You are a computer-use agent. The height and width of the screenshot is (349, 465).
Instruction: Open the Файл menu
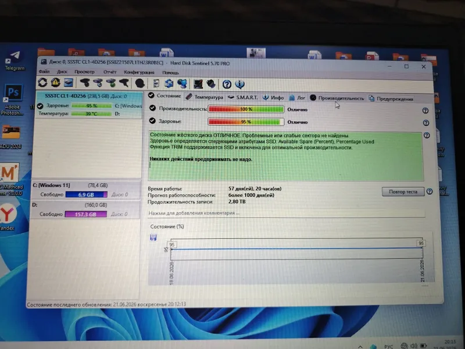pyautogui.click(x=44, y=72)
